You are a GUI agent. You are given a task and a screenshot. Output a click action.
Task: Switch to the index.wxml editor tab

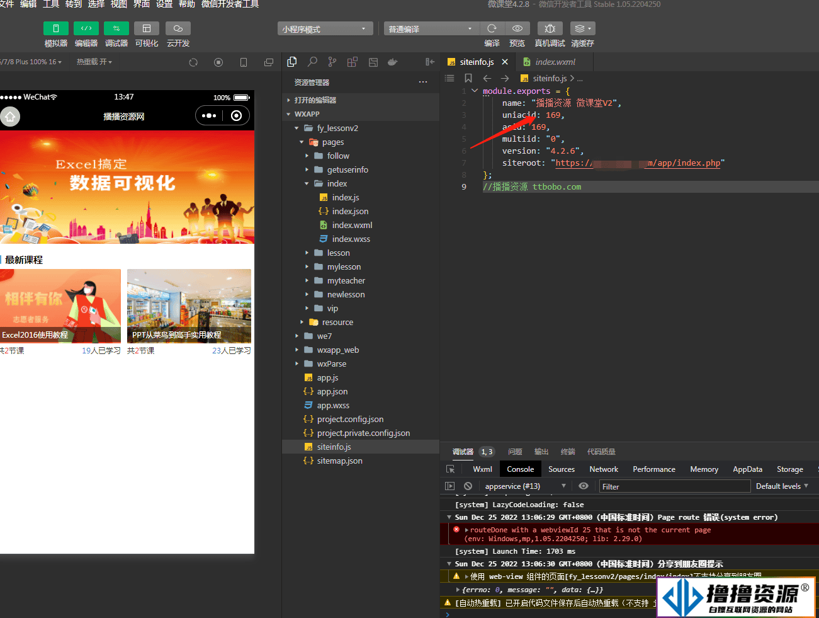point(554,62)
